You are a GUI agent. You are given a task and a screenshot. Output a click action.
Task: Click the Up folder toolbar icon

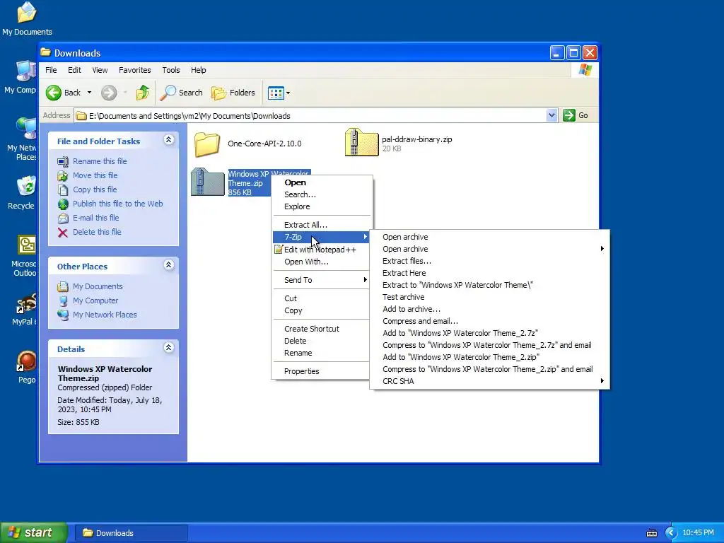[x=143, y=93]
